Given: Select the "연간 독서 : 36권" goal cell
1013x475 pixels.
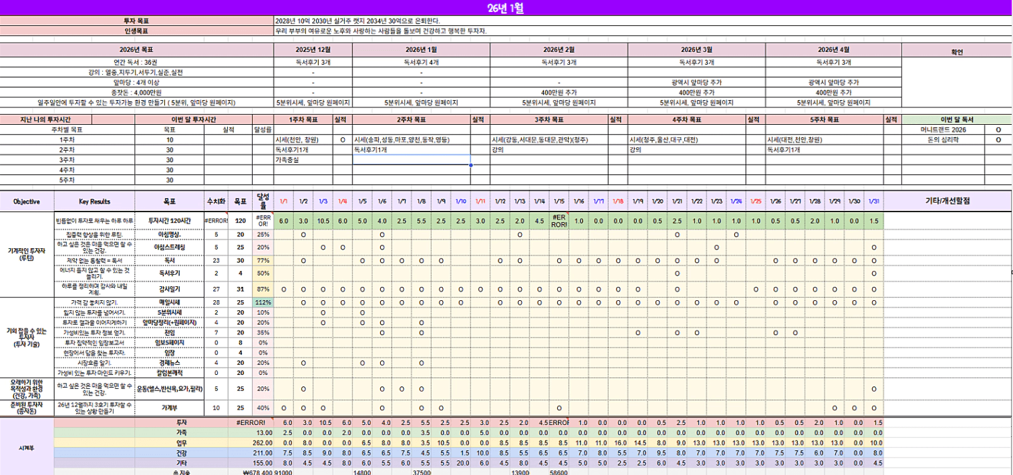Looking at the screenshot, I should coord(136,62).
